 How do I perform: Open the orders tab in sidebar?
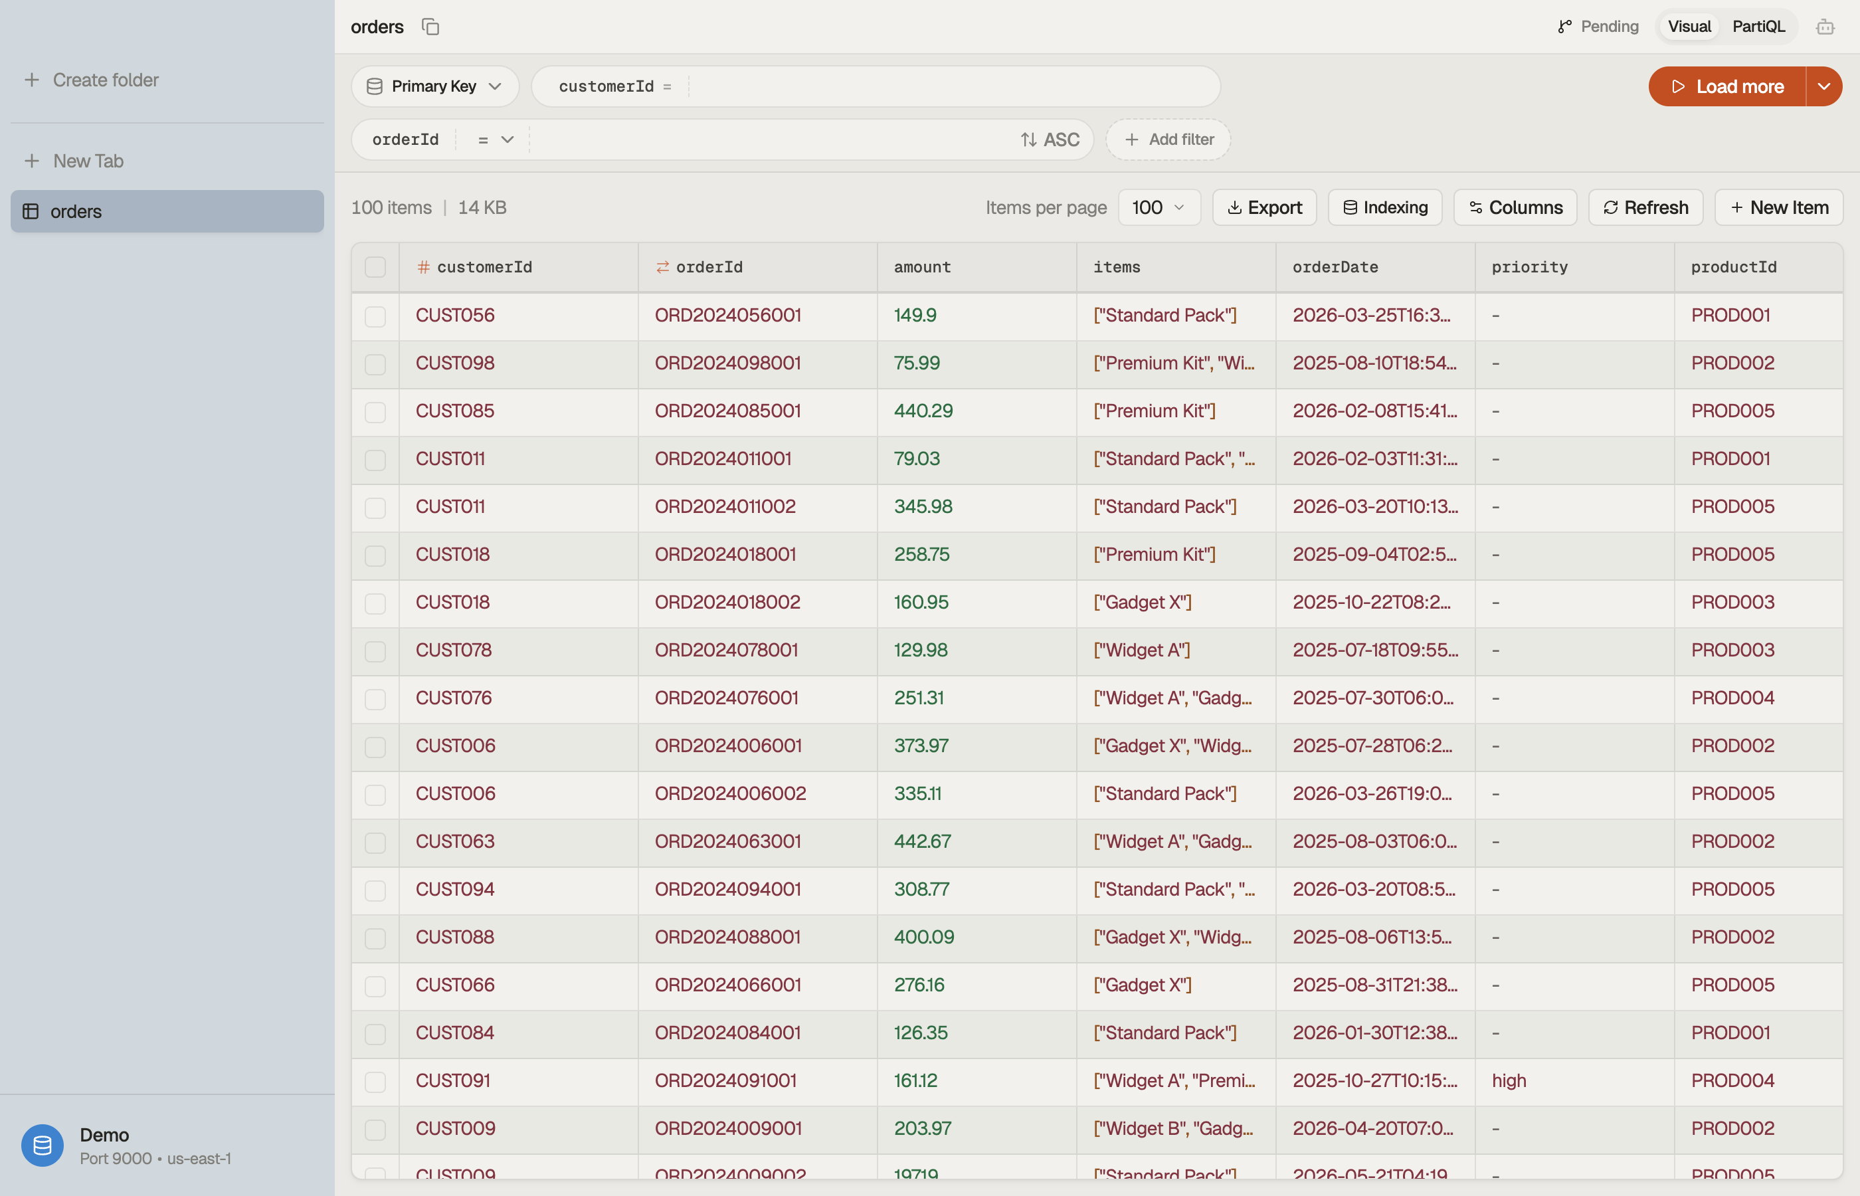tap(167, 211)
